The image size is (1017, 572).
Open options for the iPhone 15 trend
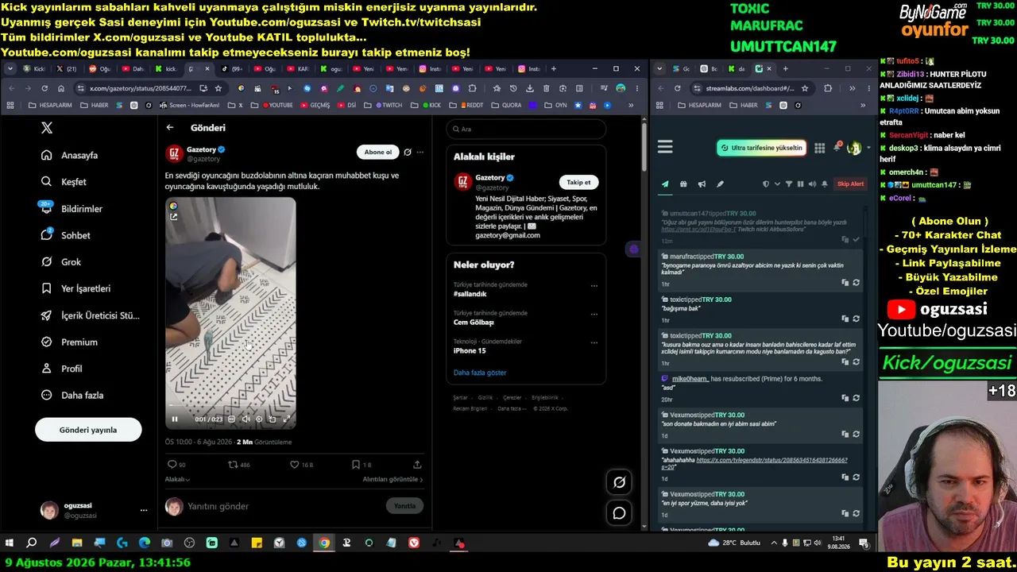point(594,342)
